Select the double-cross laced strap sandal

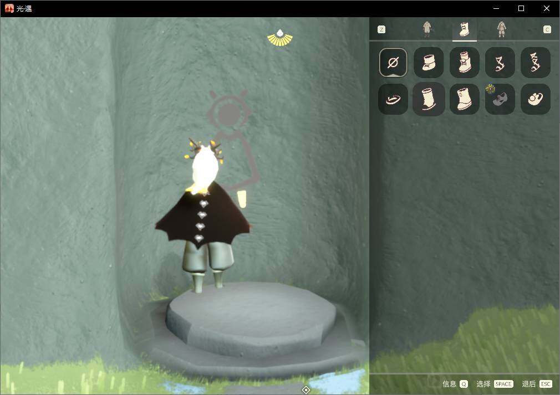pyautogui.click(x=536, y=63)
